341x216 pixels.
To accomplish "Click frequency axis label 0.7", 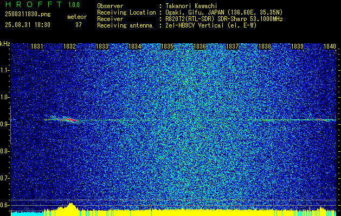I will click(4, 178).
